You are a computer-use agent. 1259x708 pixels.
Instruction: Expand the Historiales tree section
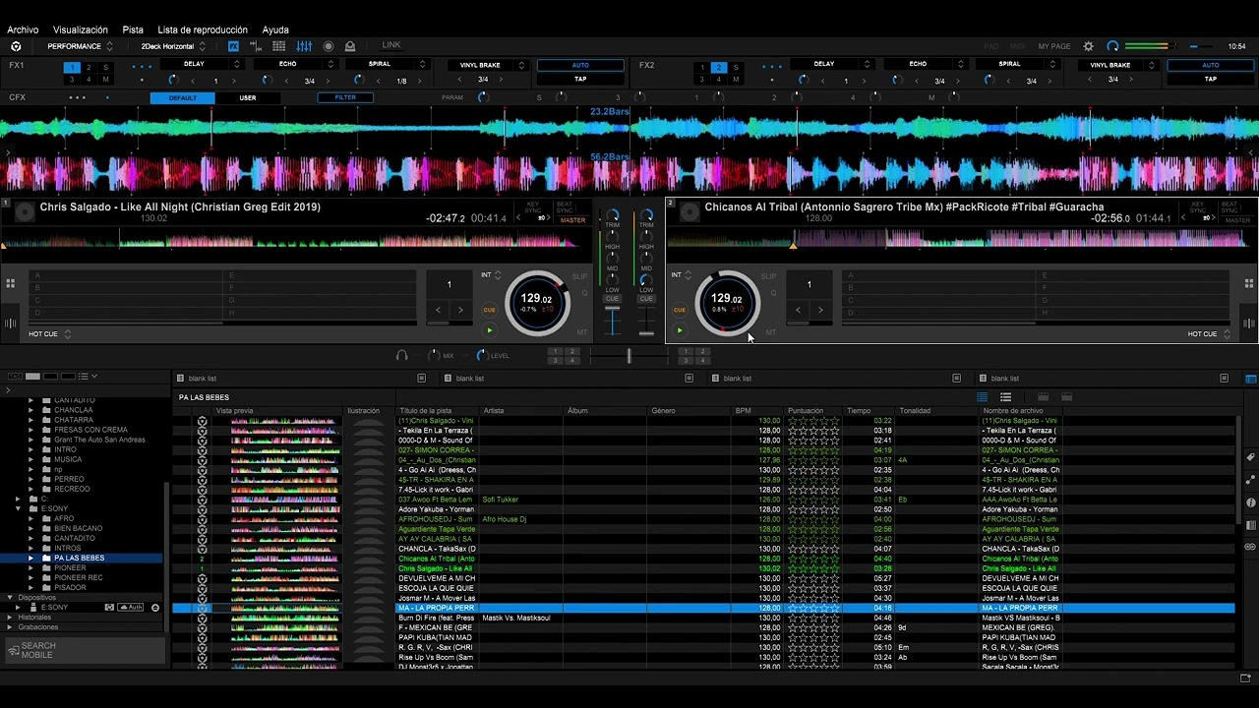pyautogui.click(x=10, y=618)
